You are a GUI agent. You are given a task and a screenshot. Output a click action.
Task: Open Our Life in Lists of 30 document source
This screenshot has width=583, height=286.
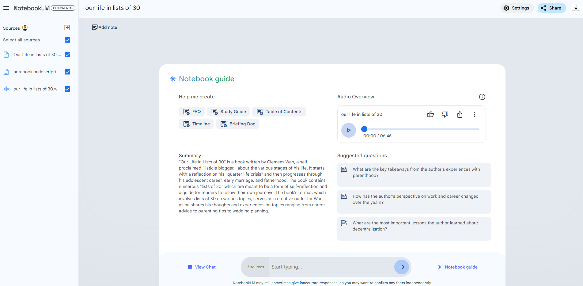pos(37,55)
